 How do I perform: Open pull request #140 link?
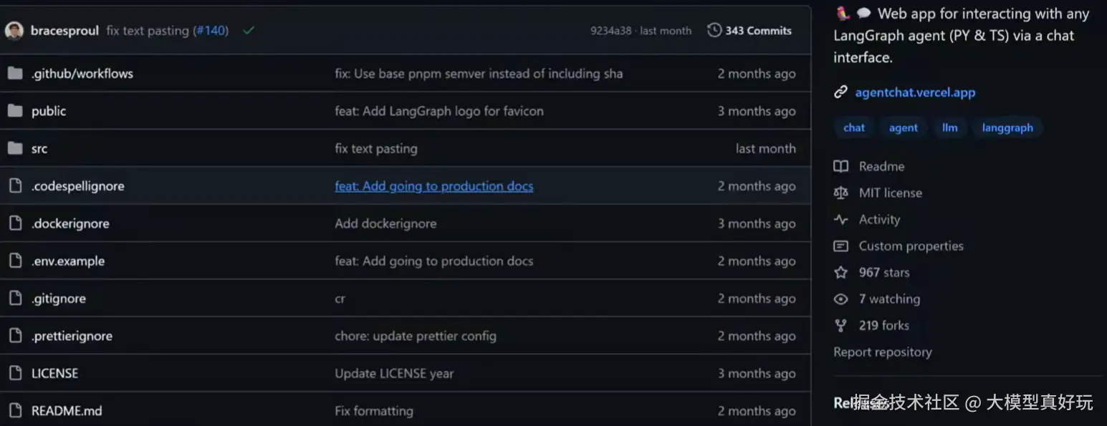click(x=211, y=31)
